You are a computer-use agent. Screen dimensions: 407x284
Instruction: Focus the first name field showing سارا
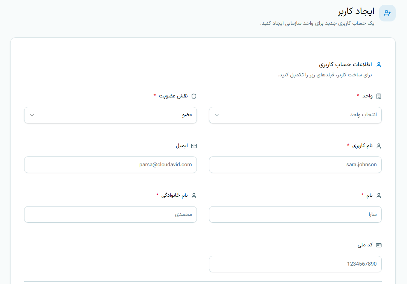[295, 214]
